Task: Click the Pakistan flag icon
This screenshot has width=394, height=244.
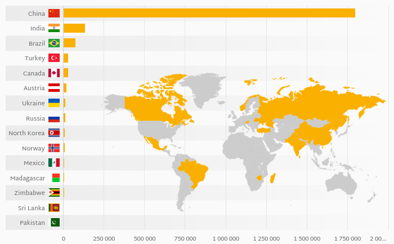Action: click(x=55, y=223)
